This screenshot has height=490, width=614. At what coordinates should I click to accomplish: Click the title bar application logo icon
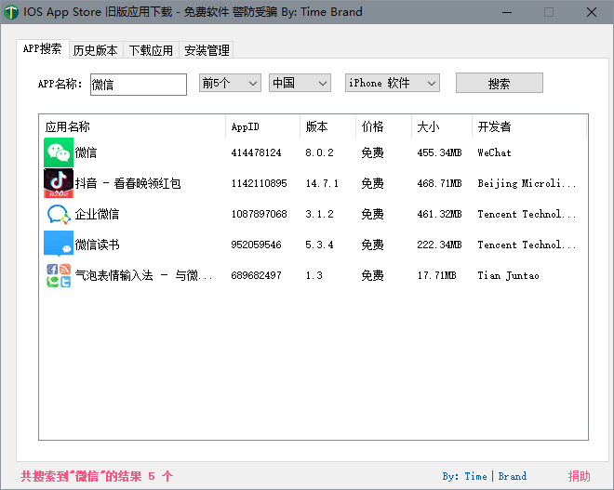pos(11,12)
